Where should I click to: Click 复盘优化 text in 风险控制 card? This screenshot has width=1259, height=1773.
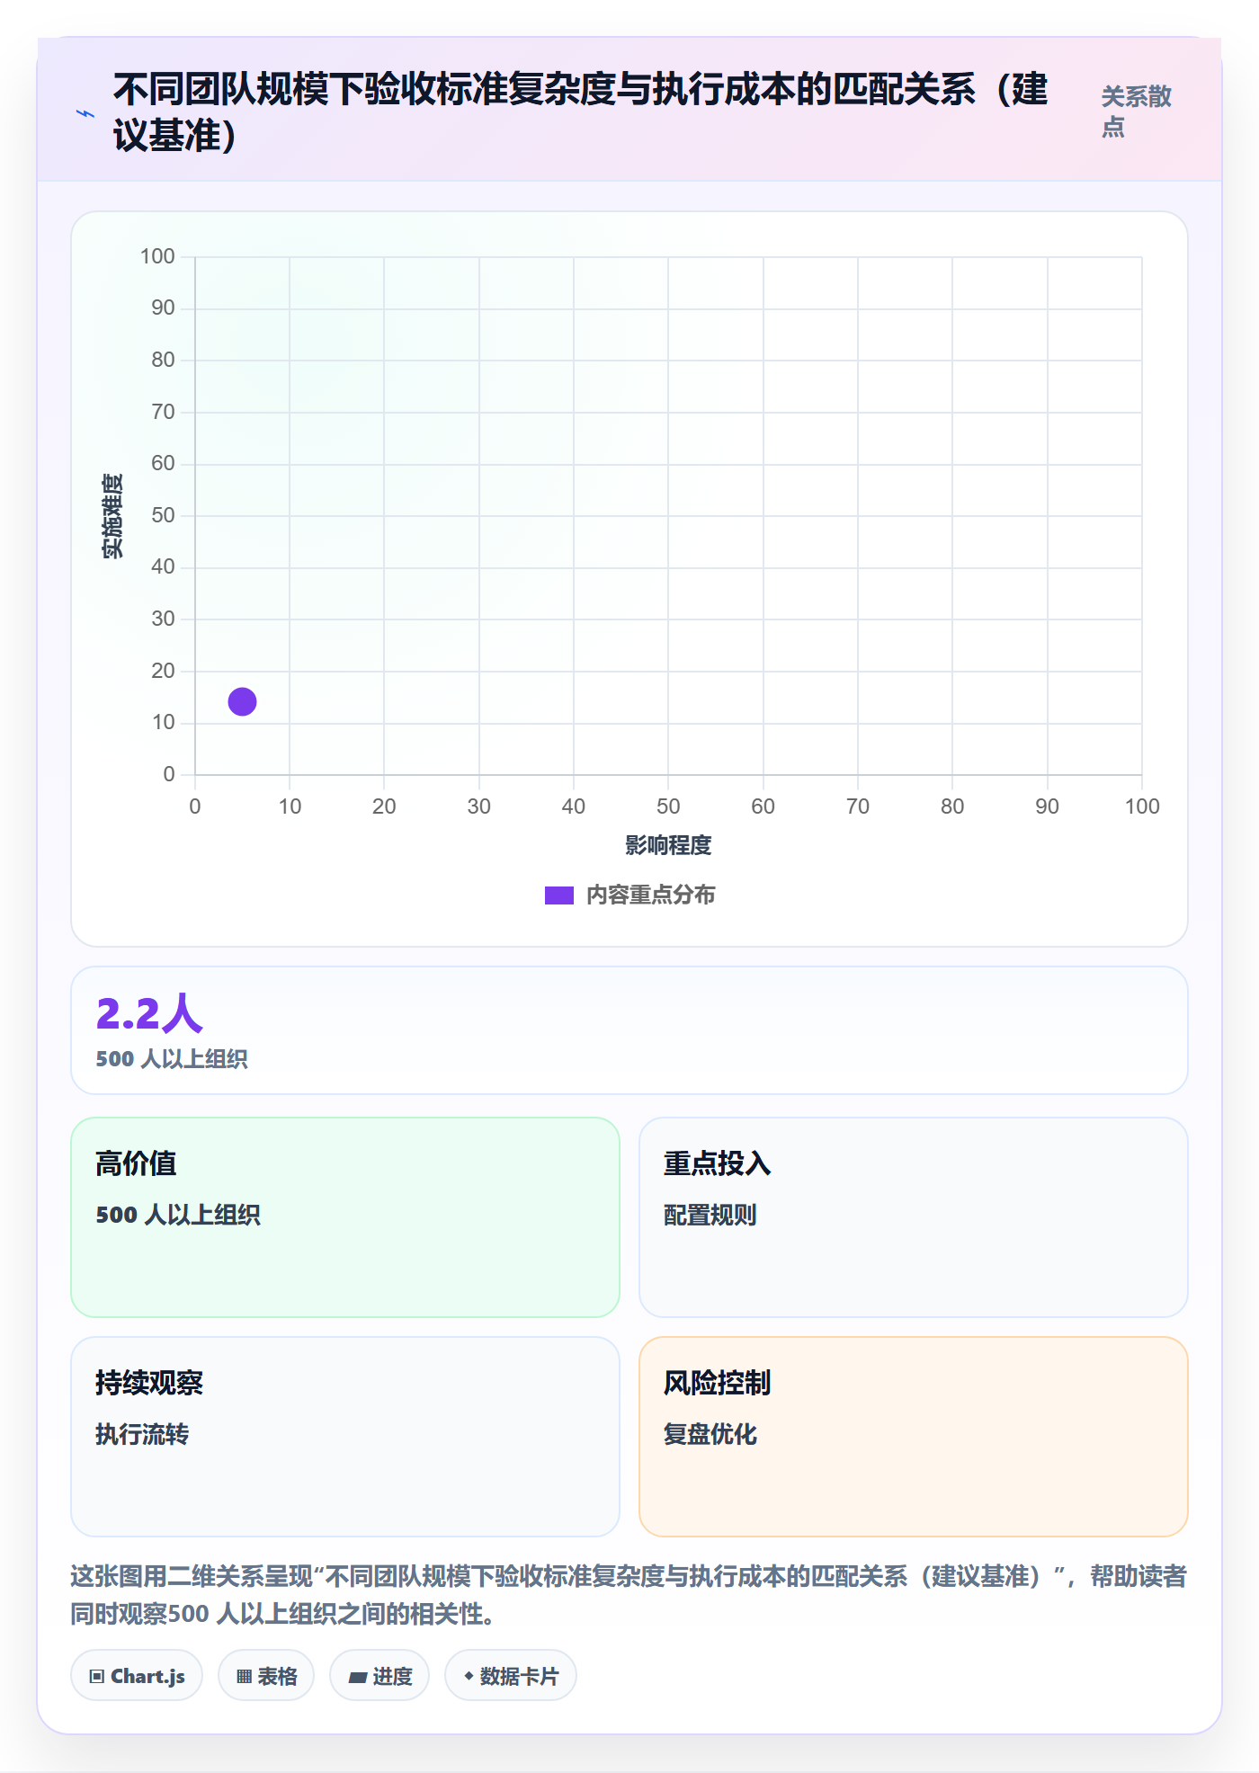[x=710, y=1434]
